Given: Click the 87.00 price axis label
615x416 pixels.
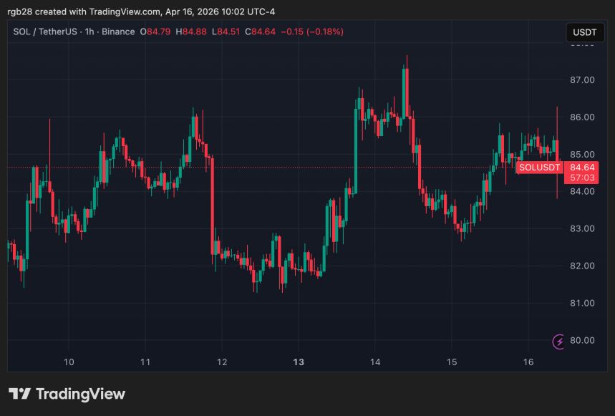Looking at the screenshot, I should pyautogui.click(x=582, y=80).
